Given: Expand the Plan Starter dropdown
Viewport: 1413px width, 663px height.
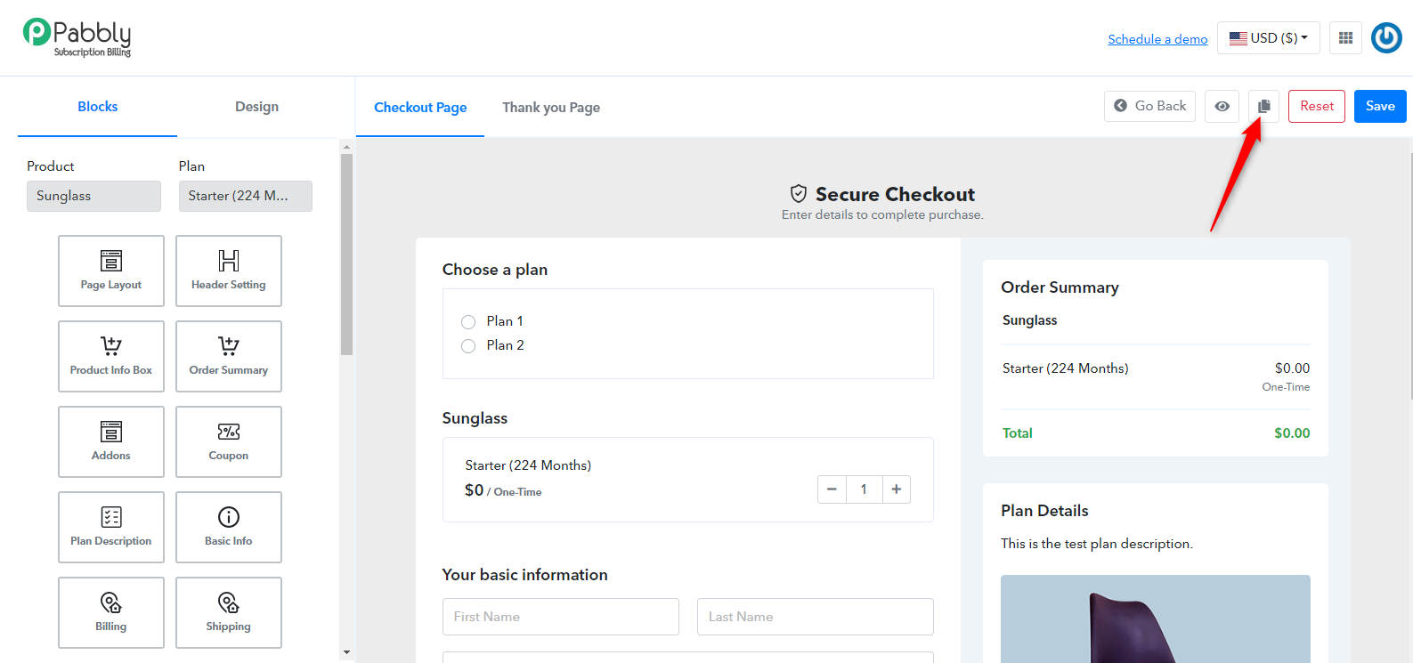Looking at the screenshot, I should point(246,196).
